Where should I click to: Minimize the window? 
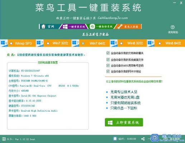175,3
